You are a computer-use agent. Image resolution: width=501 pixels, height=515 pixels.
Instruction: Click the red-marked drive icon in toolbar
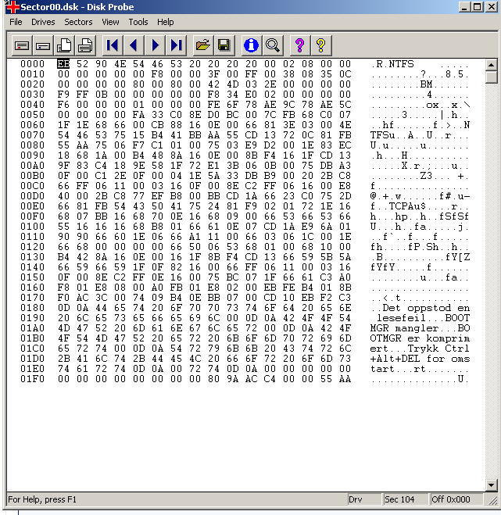[22, 45]
